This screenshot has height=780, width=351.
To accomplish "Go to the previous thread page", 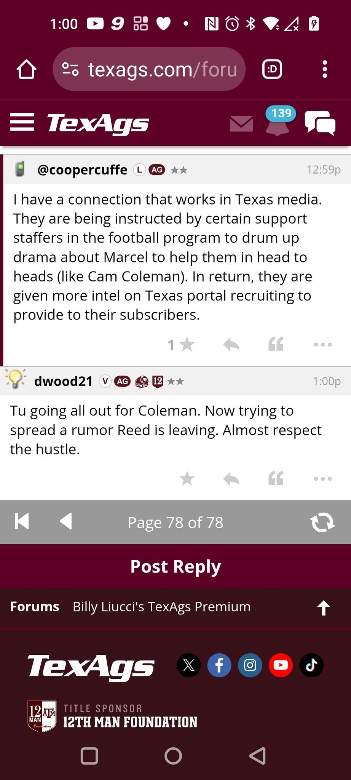I will (66, 521).
